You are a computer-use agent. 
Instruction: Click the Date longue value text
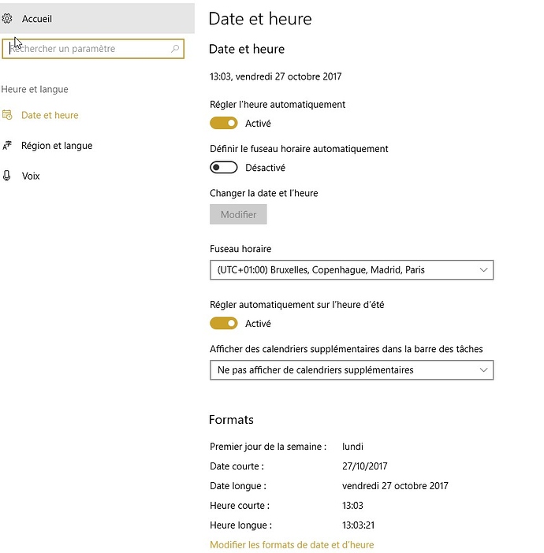point(395,486)
